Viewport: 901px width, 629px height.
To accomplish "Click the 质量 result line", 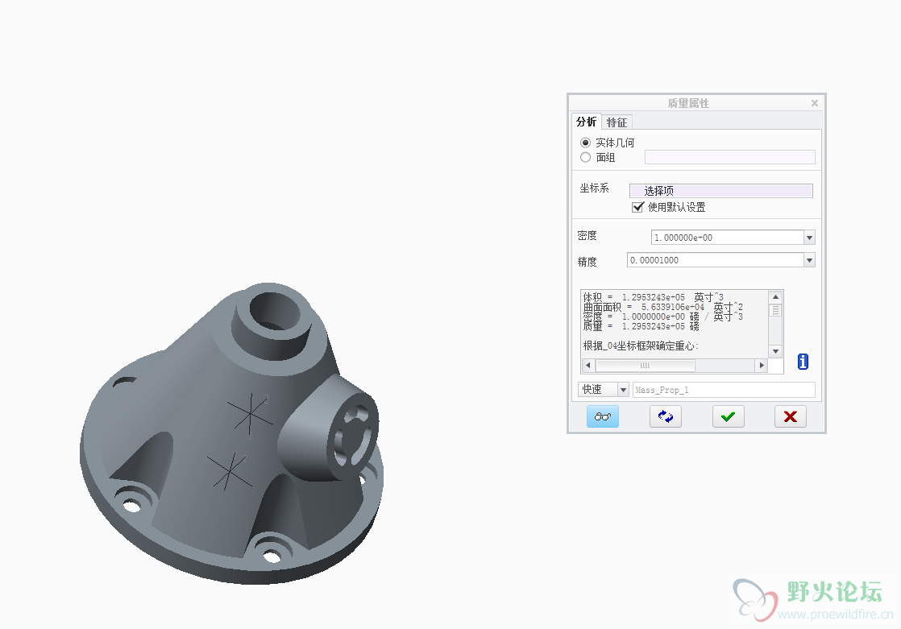I will pyautogui.click(x=641, y=326).
